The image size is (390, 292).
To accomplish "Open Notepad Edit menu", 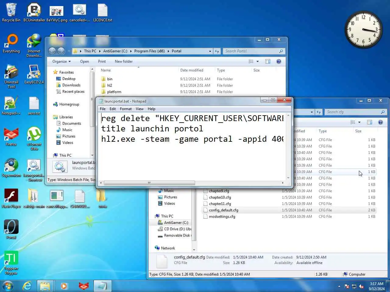I will (x=113, y=109).
